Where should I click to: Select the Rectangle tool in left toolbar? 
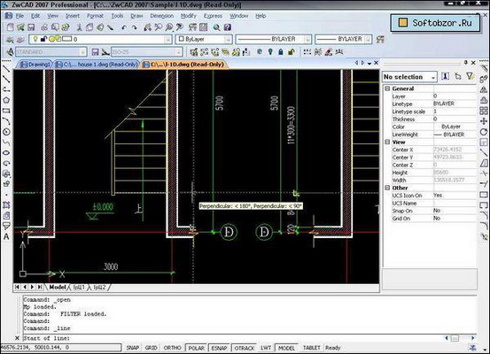pos(6,111)
